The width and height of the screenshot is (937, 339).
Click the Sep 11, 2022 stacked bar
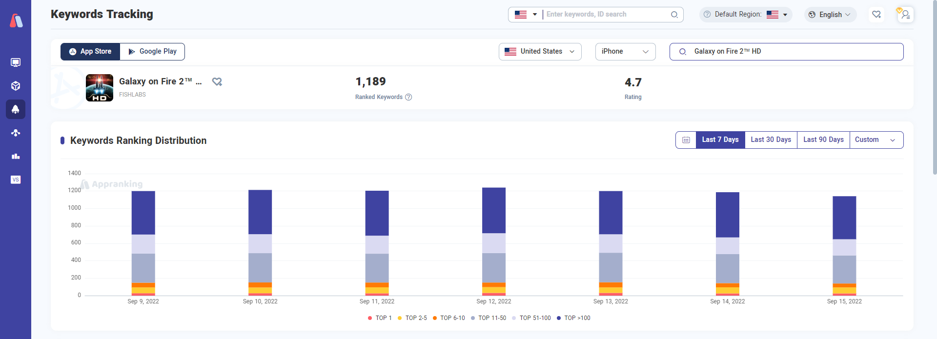[377, 243]
